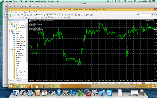Toggle the Market Watch window icon
The height and width of the screenshot is (98, 157).
point(19,15)
